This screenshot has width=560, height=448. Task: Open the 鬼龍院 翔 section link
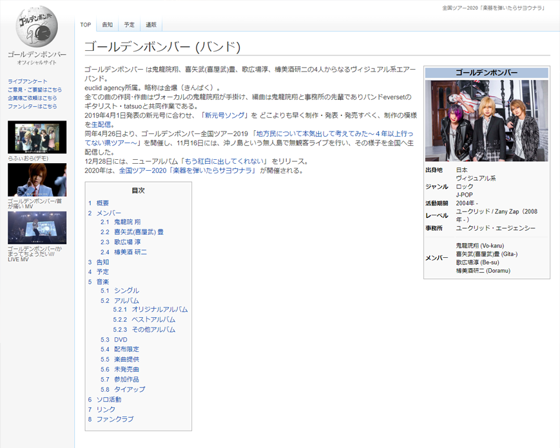click(x=127, y=223)
